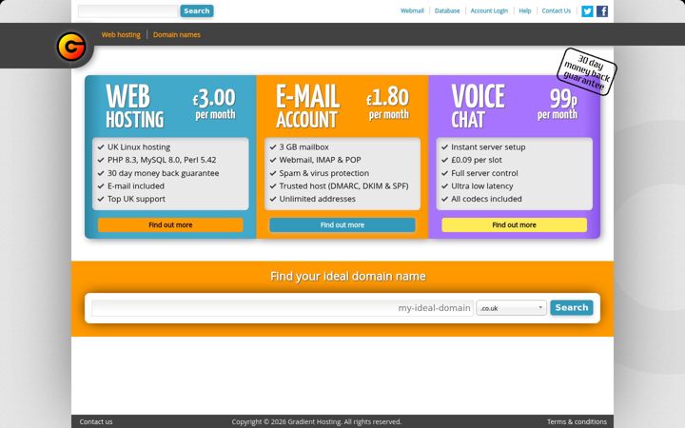Click the 30 day money back guarantee badge

point(587,71)
